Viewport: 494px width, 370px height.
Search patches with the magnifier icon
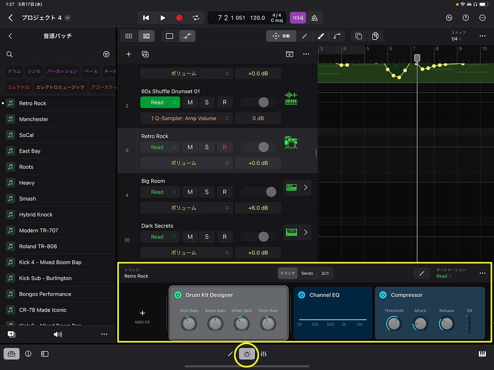9,54
